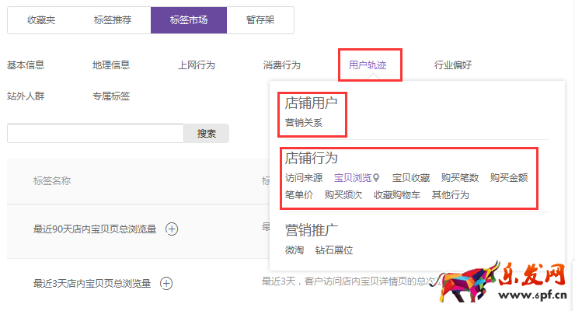Choose the 购买频次 option
Screen dimensions: 575x311
(343, 195)
